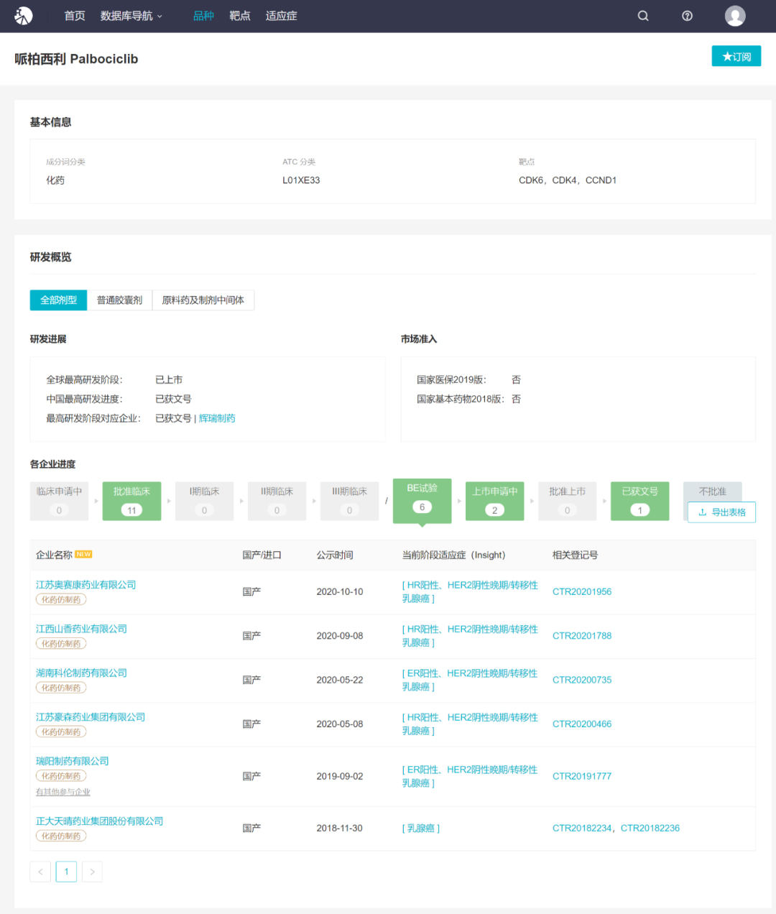Viewport: 776px width, 914px height.
Task: Open the 品种 navigation item
Action: click(203, 16)
